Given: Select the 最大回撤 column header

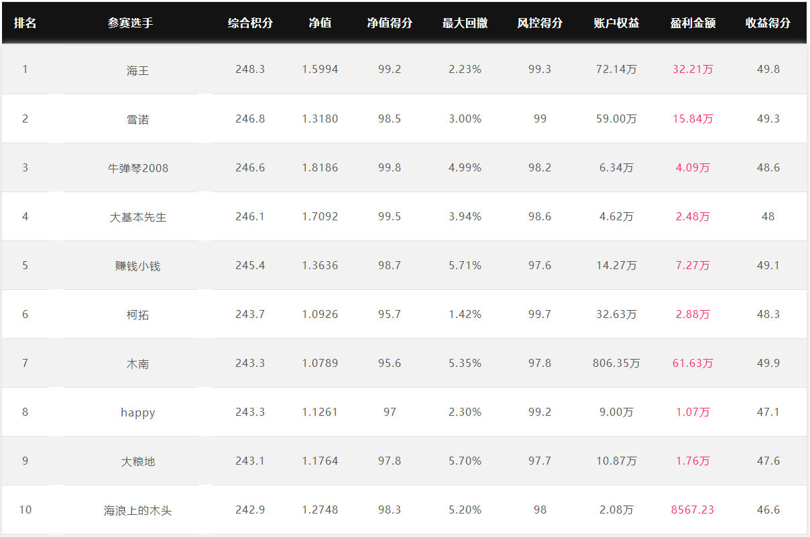Looking at the screenshot, I should point(465,23).
